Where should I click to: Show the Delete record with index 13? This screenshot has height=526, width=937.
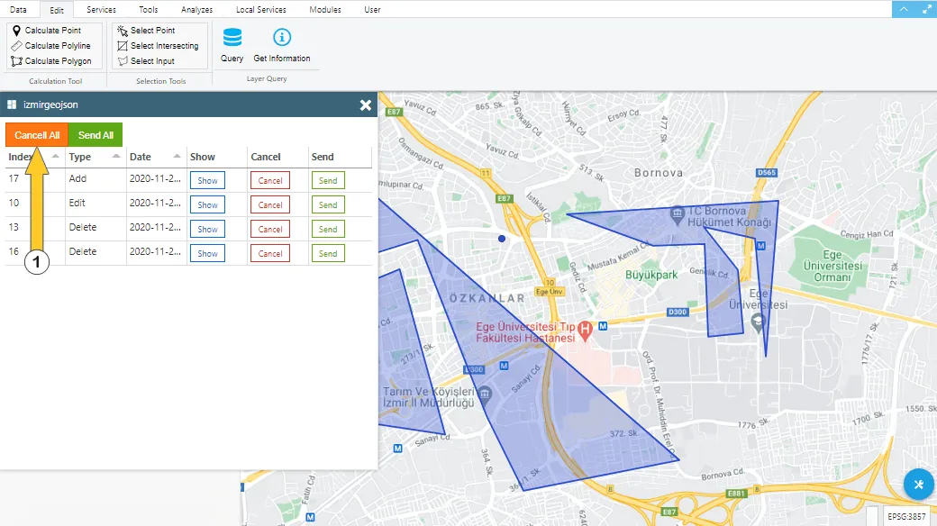[x=207, y=229]
